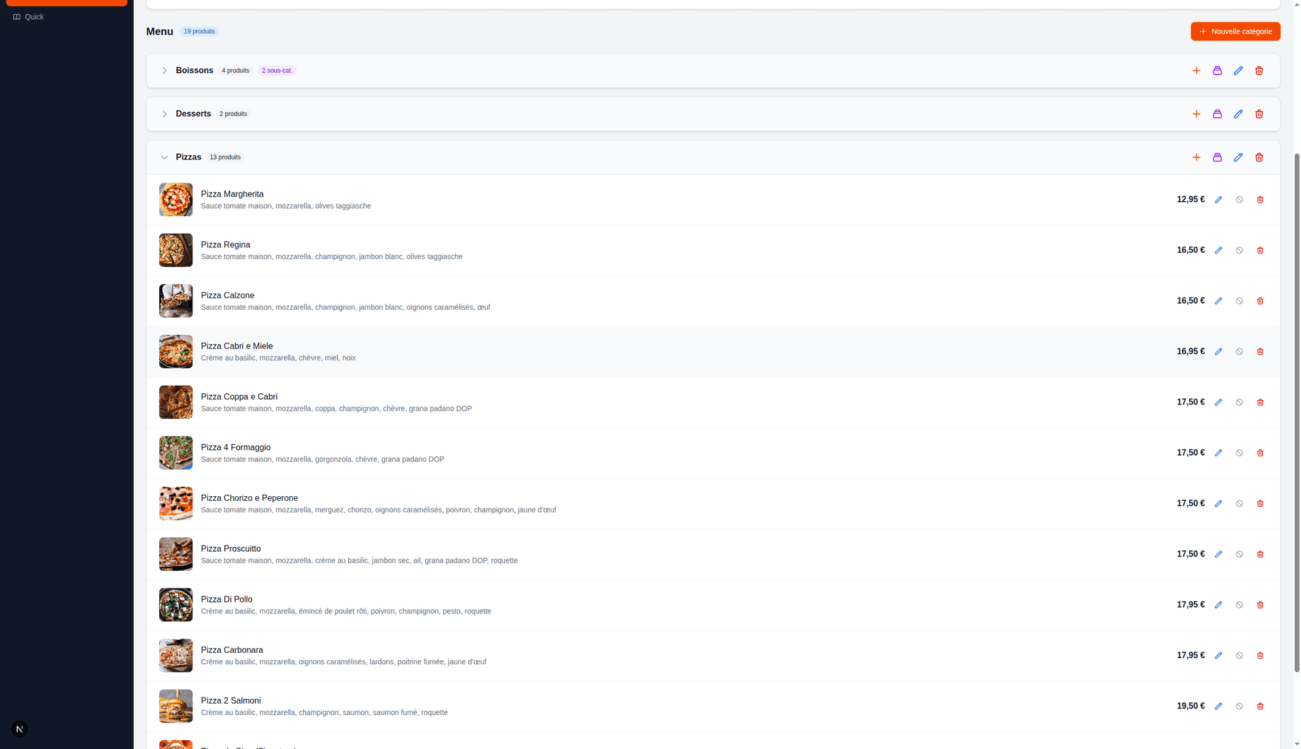Select Quick in the sidebar menu
The image size is (1301, 749).
click(34, 17)
